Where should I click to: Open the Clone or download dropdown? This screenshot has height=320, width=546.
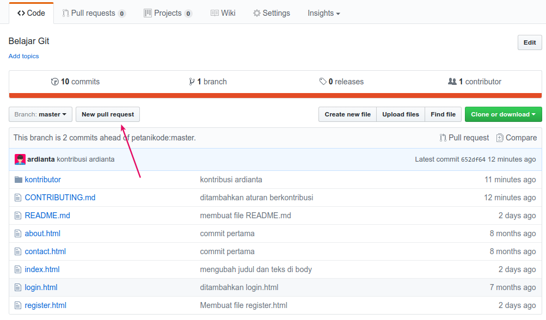(x=503, y=114)
